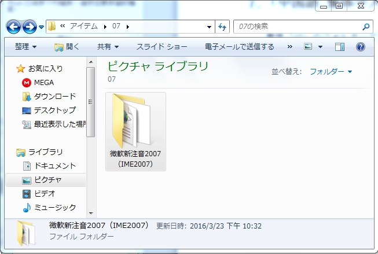Click ピクチャ ライブラリ heading
Screen dimensions: 378x254
coord(158,67)
